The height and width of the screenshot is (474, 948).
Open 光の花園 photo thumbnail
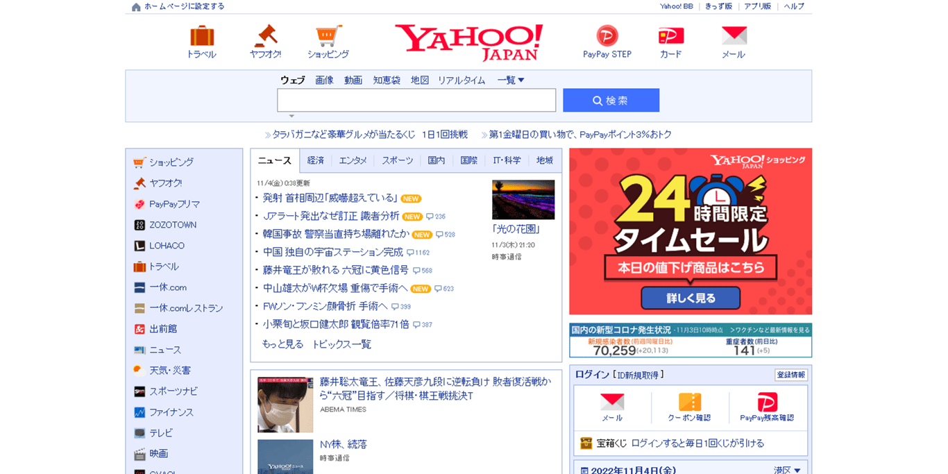coord(523,200)
